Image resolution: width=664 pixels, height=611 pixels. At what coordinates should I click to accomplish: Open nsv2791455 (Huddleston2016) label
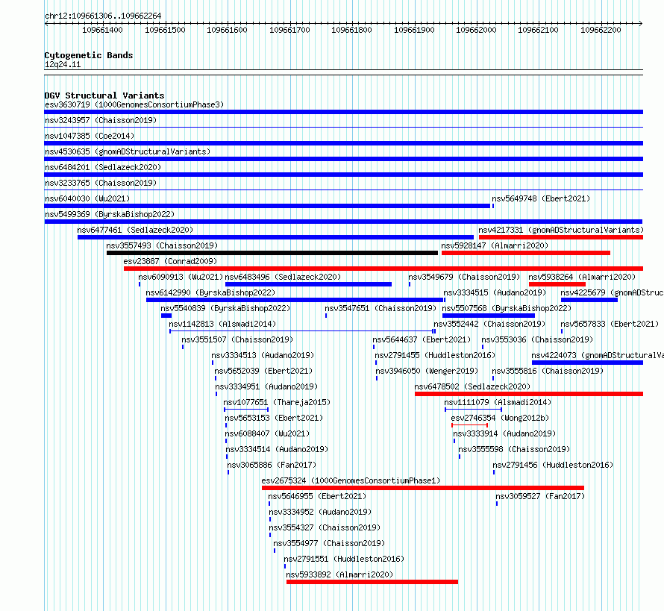point(435,355)
